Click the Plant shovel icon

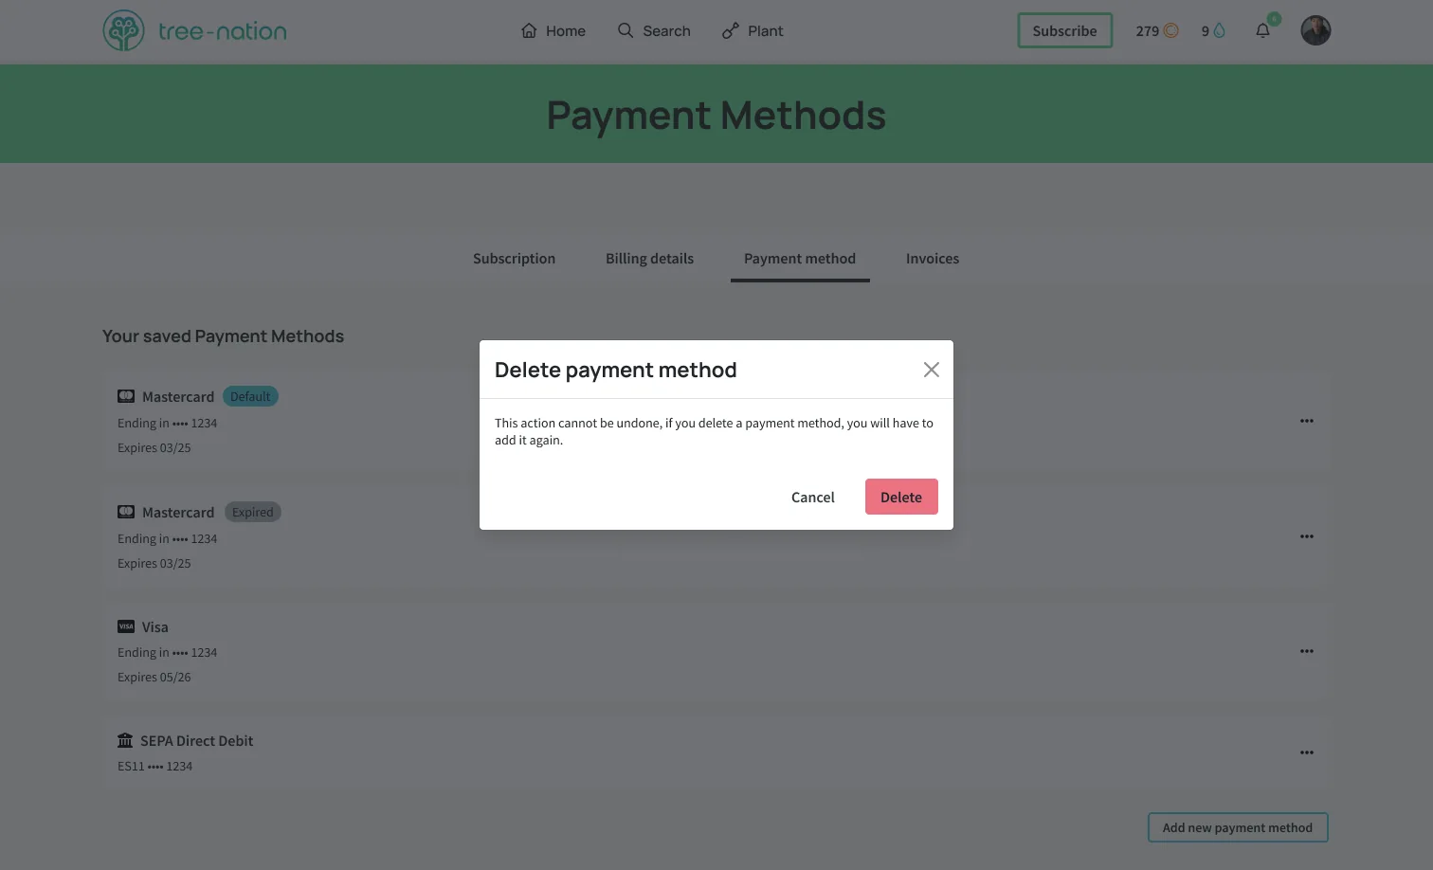point(730,30)
